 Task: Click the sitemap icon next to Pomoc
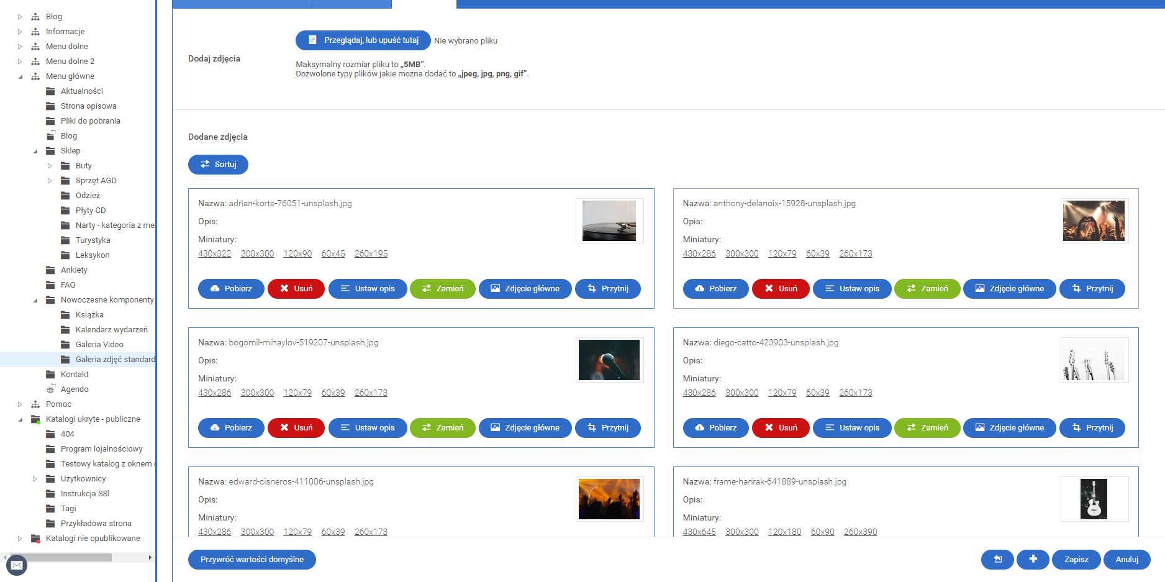point(35,404)
